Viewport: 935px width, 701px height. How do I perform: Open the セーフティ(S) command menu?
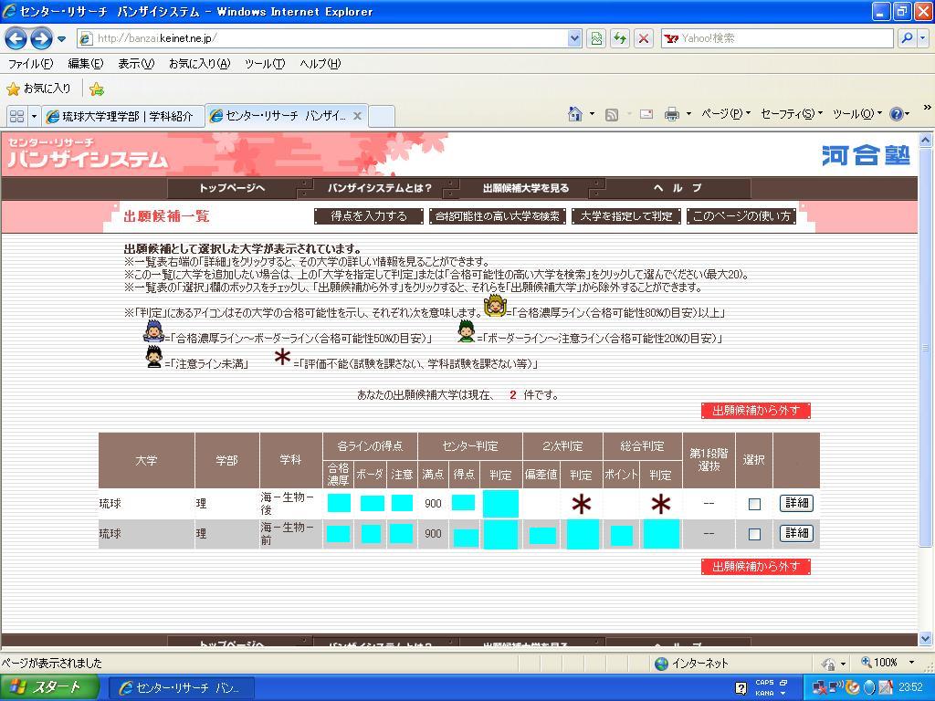pos(792,114)
